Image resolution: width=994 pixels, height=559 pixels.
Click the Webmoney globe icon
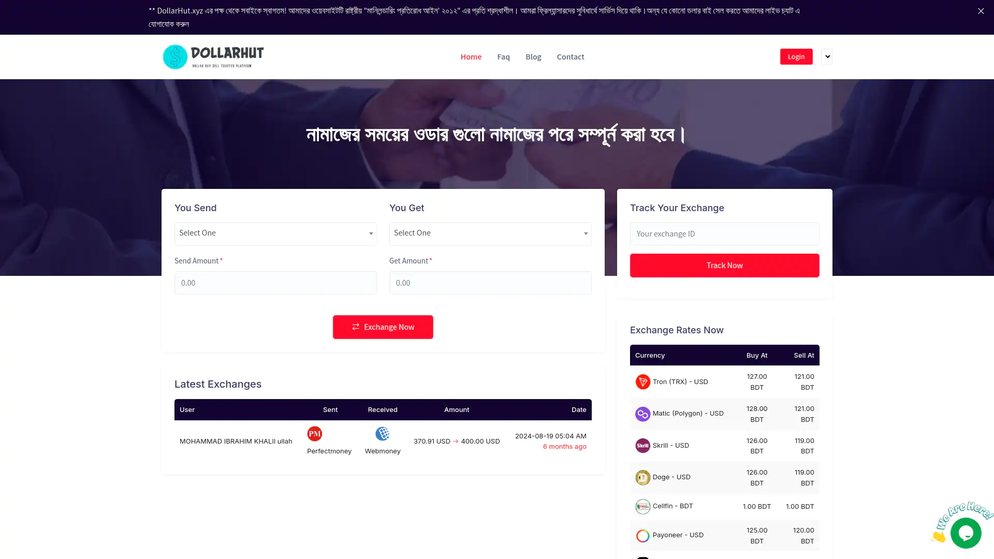tap(383, 434)
